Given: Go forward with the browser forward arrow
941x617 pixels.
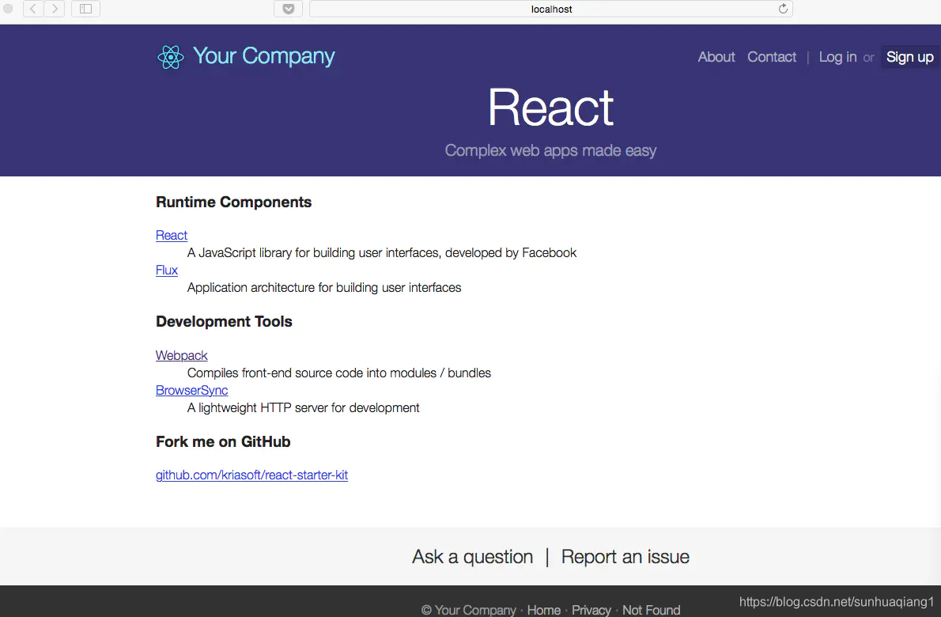Looking at the screenshot, I should pos(55,9).
